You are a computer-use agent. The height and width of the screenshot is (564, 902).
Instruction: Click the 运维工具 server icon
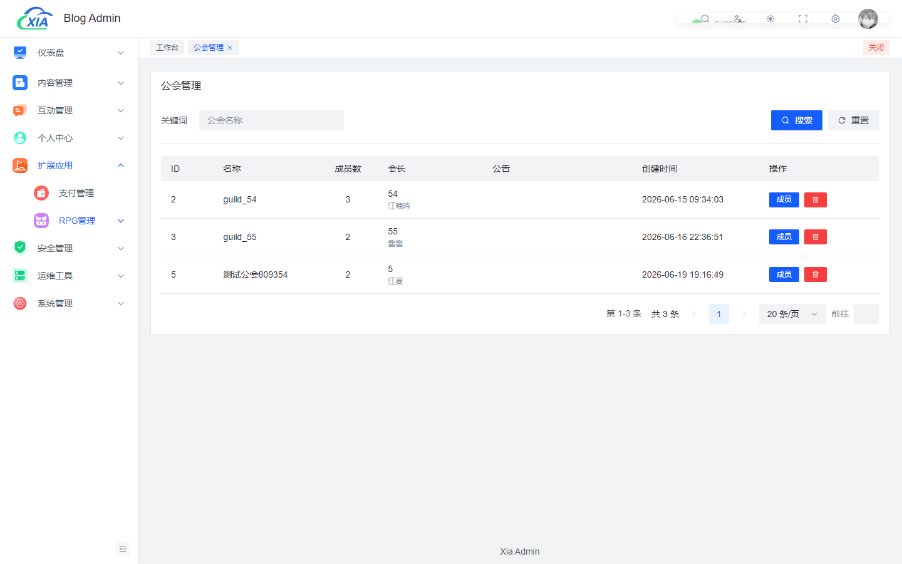click(x=20, y=276)
